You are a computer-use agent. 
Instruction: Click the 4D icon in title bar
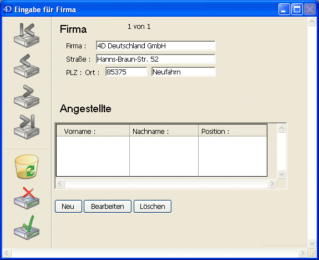[8, 9]
